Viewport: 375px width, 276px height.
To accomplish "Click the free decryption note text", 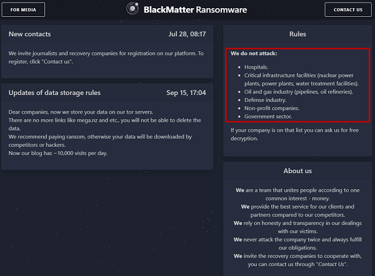I will click(x=294, y=134).
